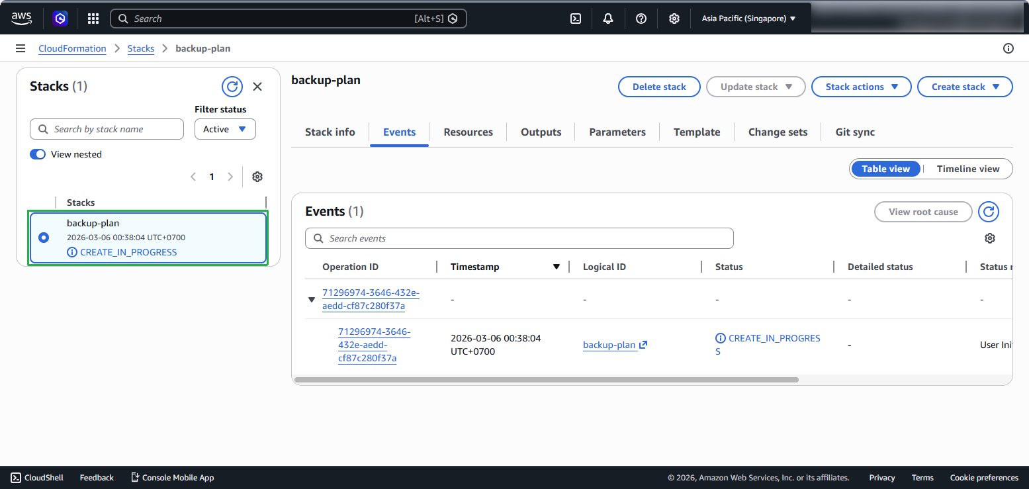
Task: Switch to the Parameters tab
Action: coord(617,132)
